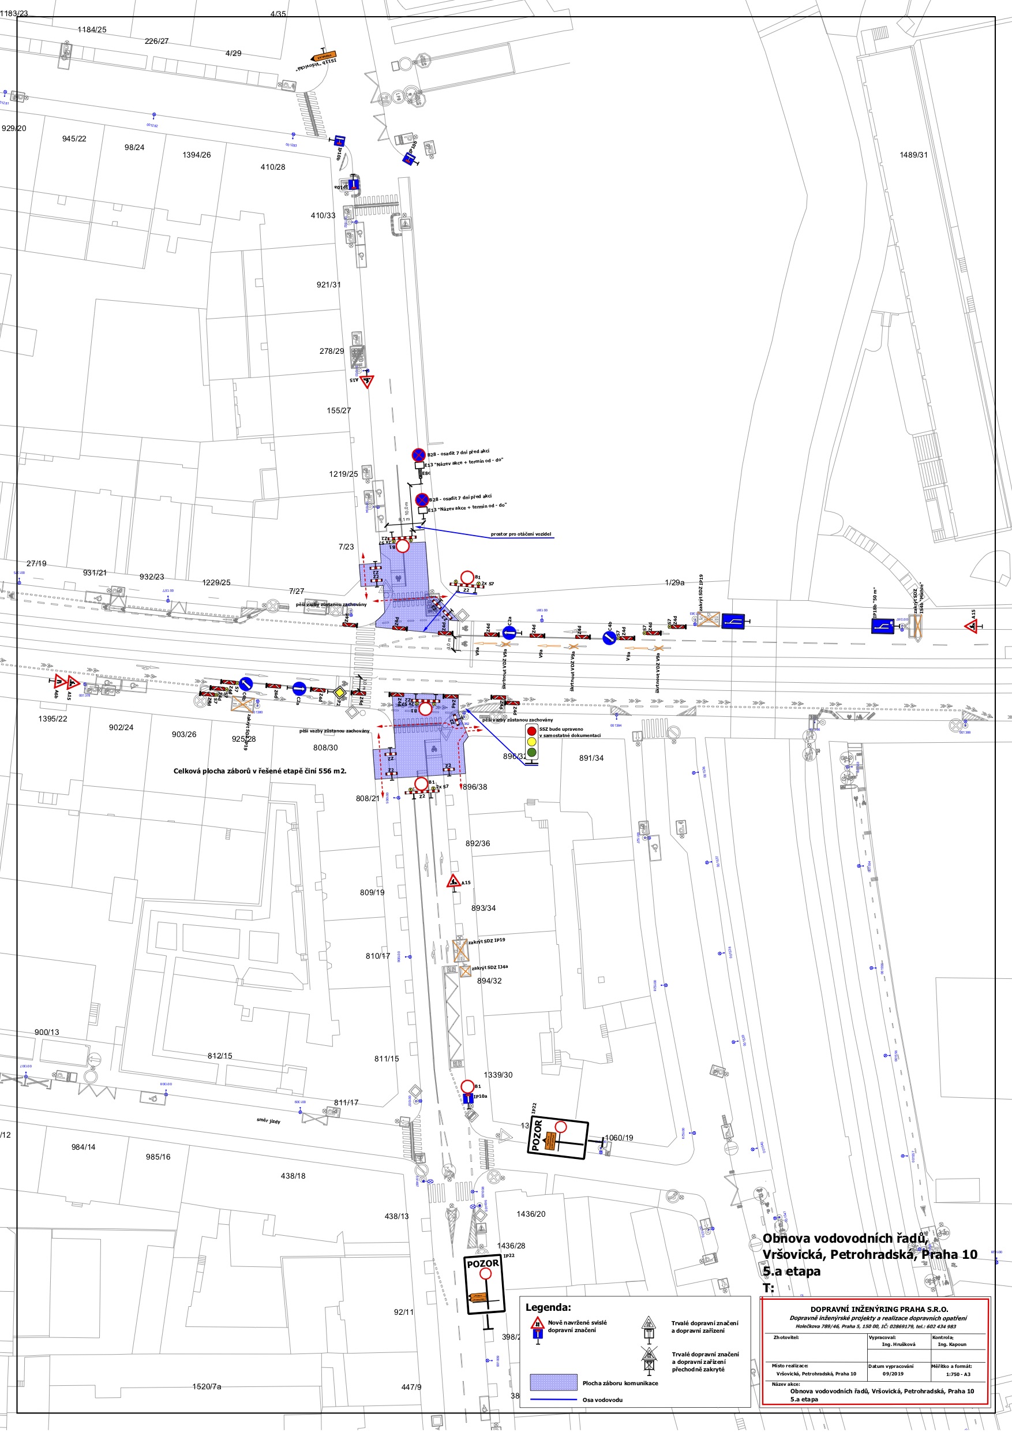1012x1432 pixels.
Task: Click the upper B28 no-stopping sign
Action: (418, 455)
